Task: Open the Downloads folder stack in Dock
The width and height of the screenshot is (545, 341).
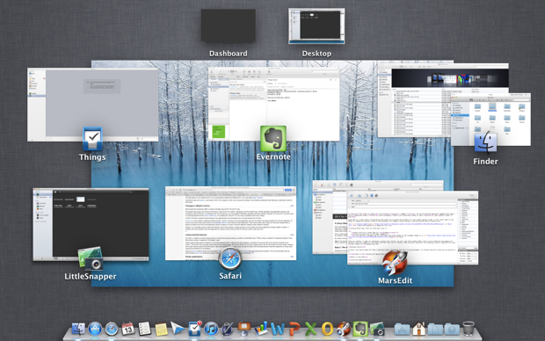Action: (452, 329)
